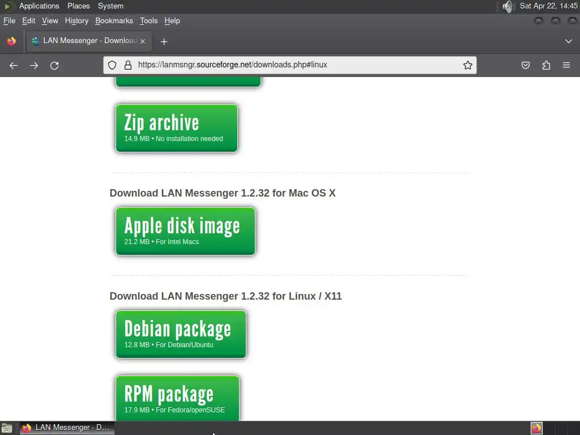Click the clock showing Sat Apr 22
This screenshot has height=435, width=580.
click(x=548, y=6)
